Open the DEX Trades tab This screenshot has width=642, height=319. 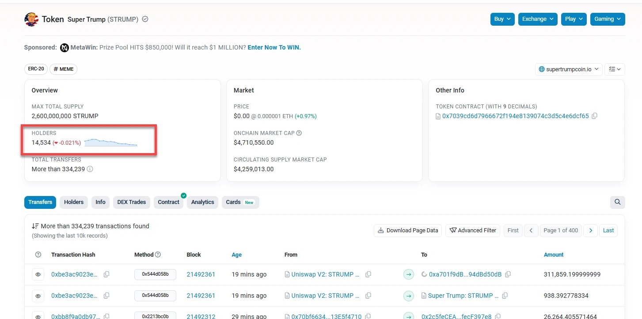tap(131, 202)
